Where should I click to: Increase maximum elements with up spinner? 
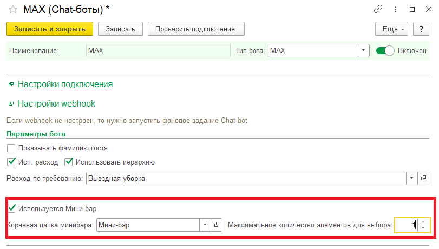423,222
